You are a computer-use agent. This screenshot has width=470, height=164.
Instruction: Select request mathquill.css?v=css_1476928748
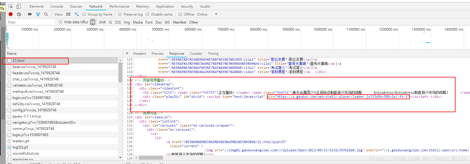(62, 92)
